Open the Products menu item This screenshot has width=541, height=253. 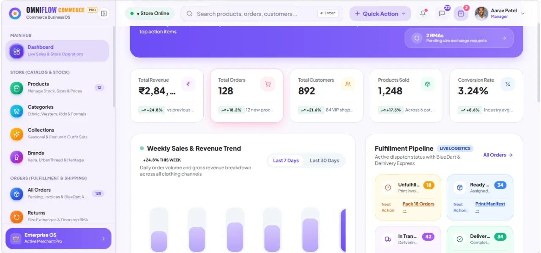click(57, 88)
